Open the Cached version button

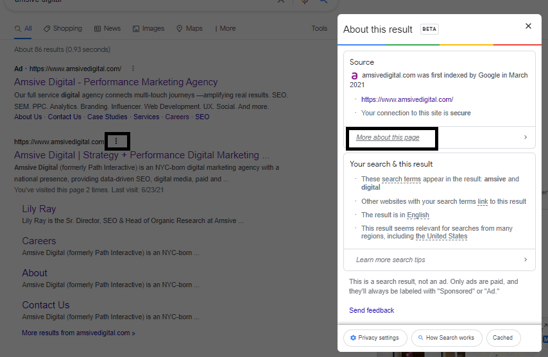pyautogui.click(x=503, y=338)
